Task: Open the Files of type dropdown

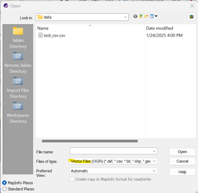Action: point(113,161)
